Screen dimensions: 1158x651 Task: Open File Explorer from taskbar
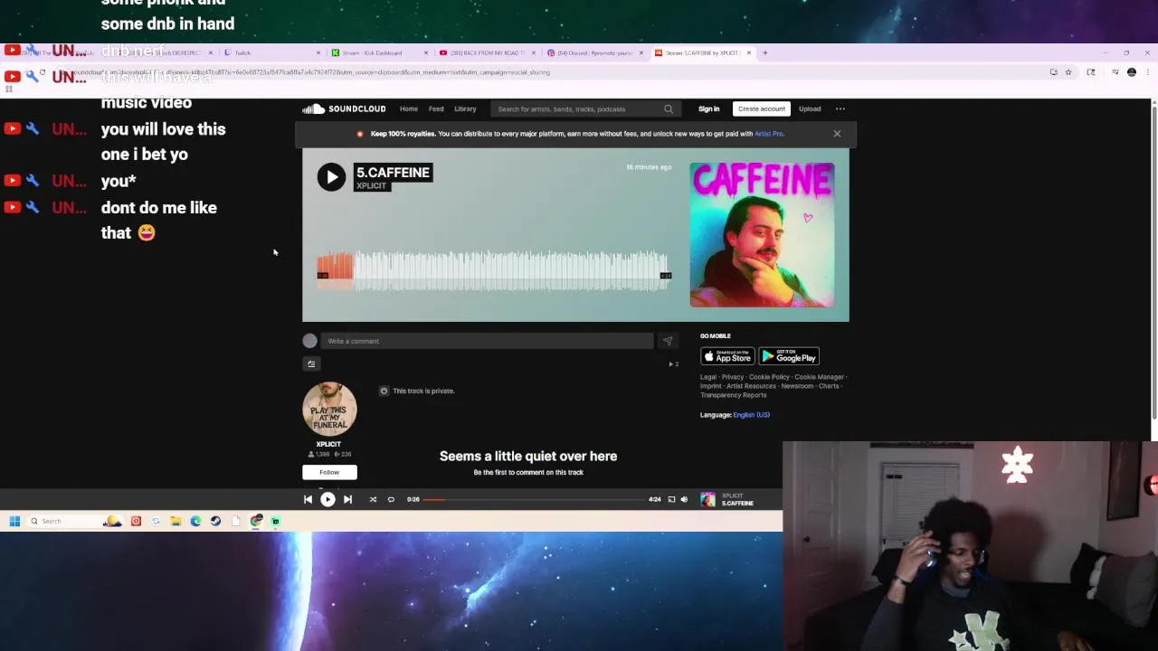pos(176,521)
